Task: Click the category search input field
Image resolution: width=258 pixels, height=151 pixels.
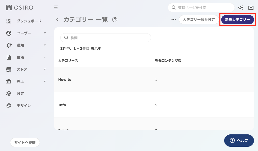Action: pyautogui.click(x=105, y=37)
